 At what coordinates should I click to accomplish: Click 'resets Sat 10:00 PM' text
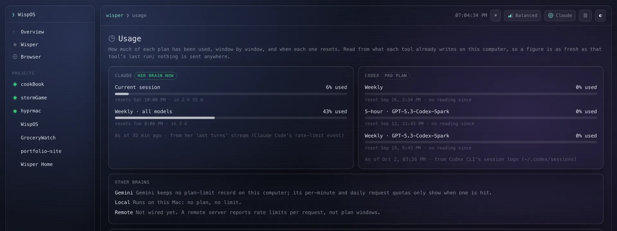pyautogui.click(x=140, y=100)
